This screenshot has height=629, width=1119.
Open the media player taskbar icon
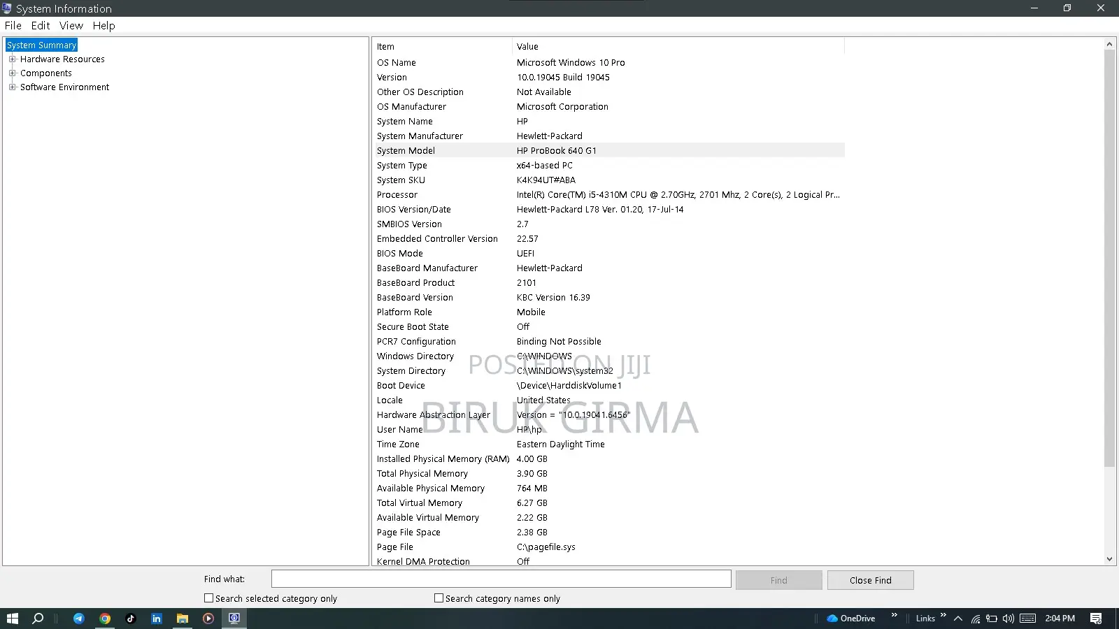click(x=208, y=619)
